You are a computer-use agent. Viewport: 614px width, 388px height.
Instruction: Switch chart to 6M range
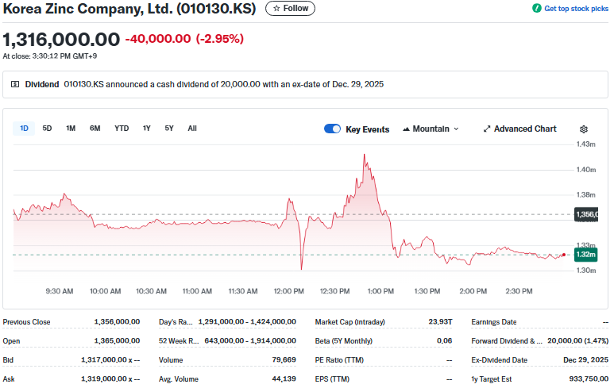click(95, 129)
